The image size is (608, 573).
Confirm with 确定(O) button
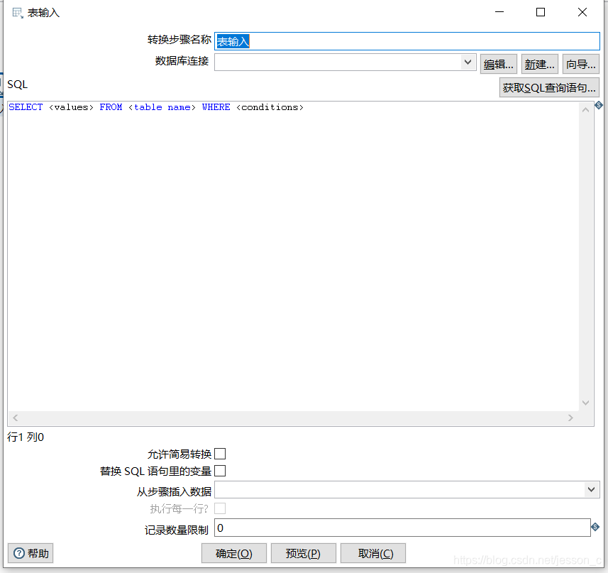click(234, 553)
